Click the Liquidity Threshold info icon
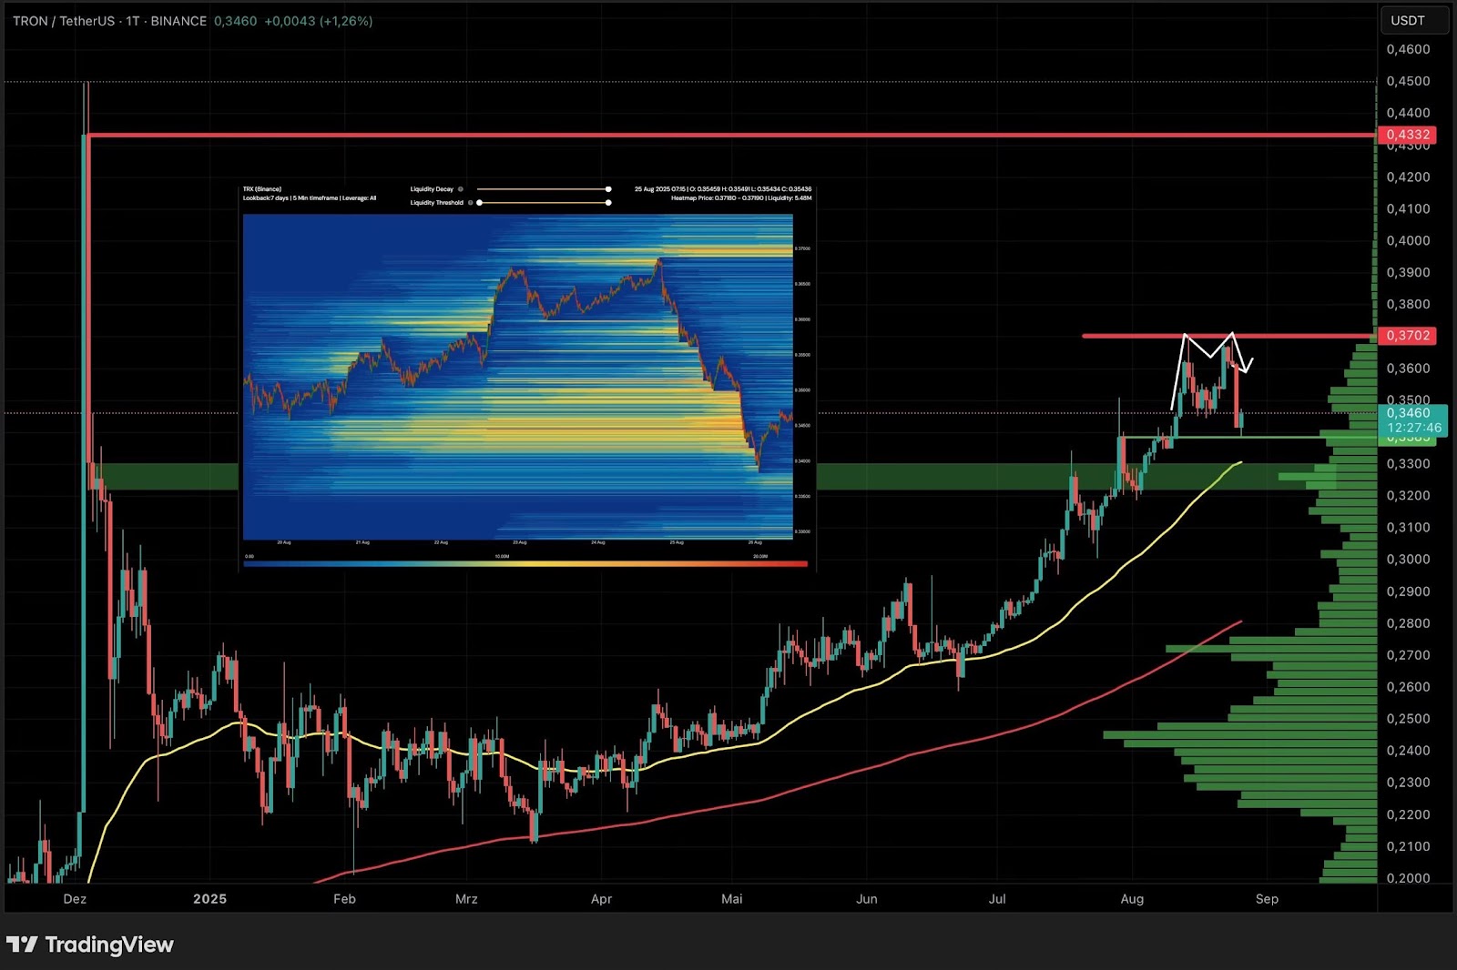Image resolution: width=1457 pixels, height=970 pixels. pyautogui.click(x=470, y=202)
